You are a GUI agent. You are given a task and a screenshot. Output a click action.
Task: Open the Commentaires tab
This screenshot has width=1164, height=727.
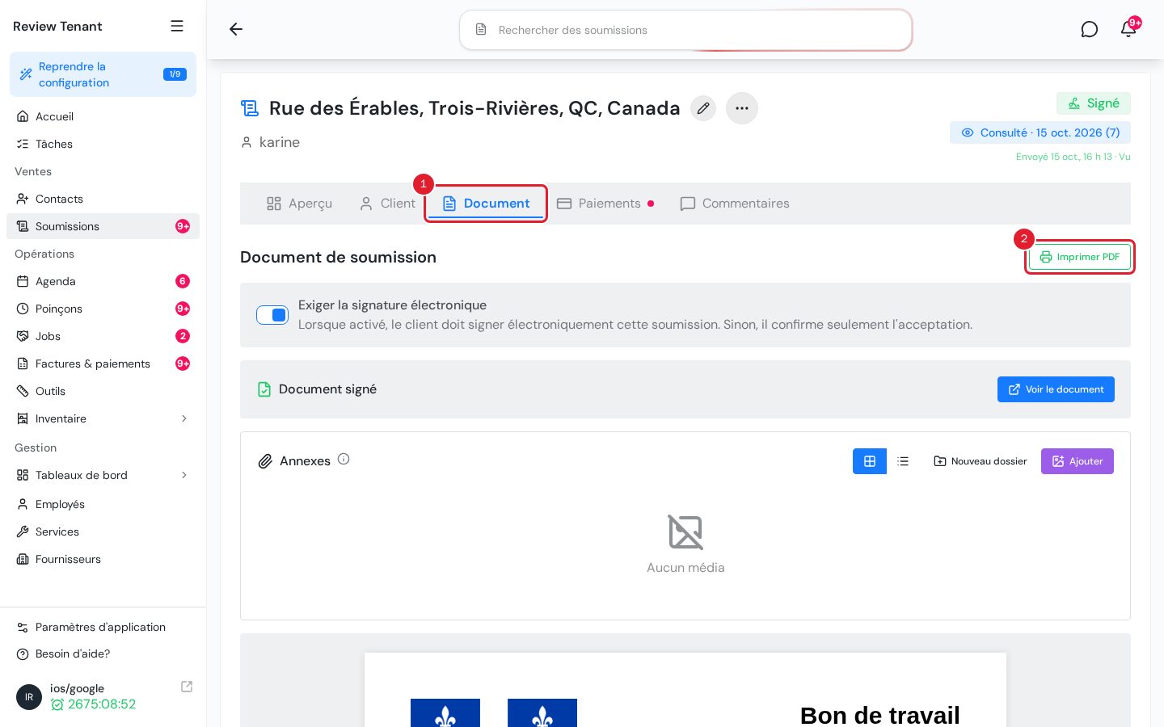click(x=735, y=204)
